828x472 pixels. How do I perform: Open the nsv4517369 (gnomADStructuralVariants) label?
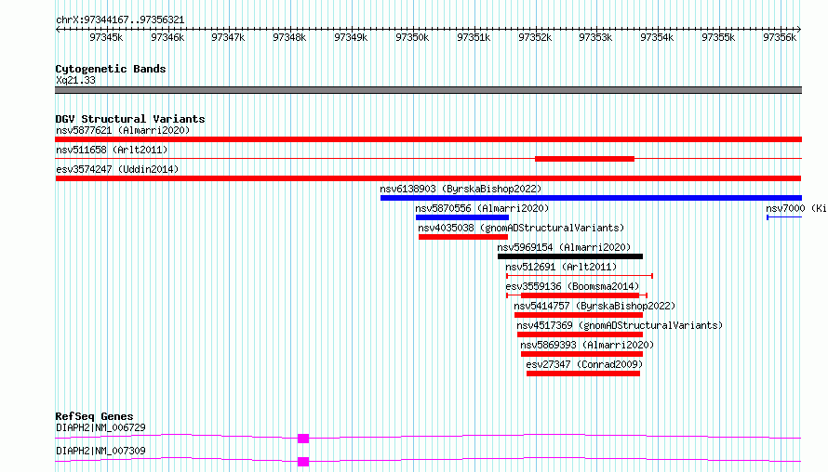tap(620, 325)
